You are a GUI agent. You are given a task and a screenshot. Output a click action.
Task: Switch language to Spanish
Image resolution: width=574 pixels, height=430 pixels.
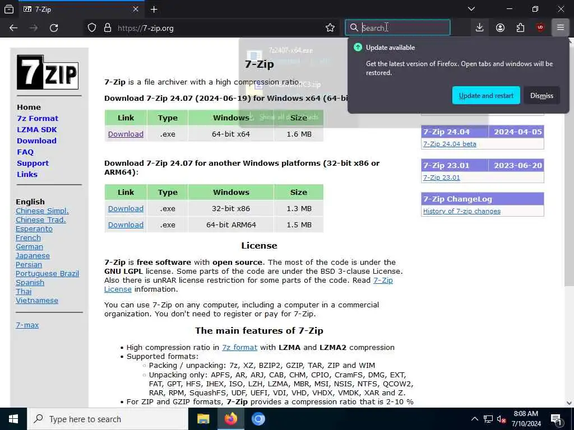(30, 283)
